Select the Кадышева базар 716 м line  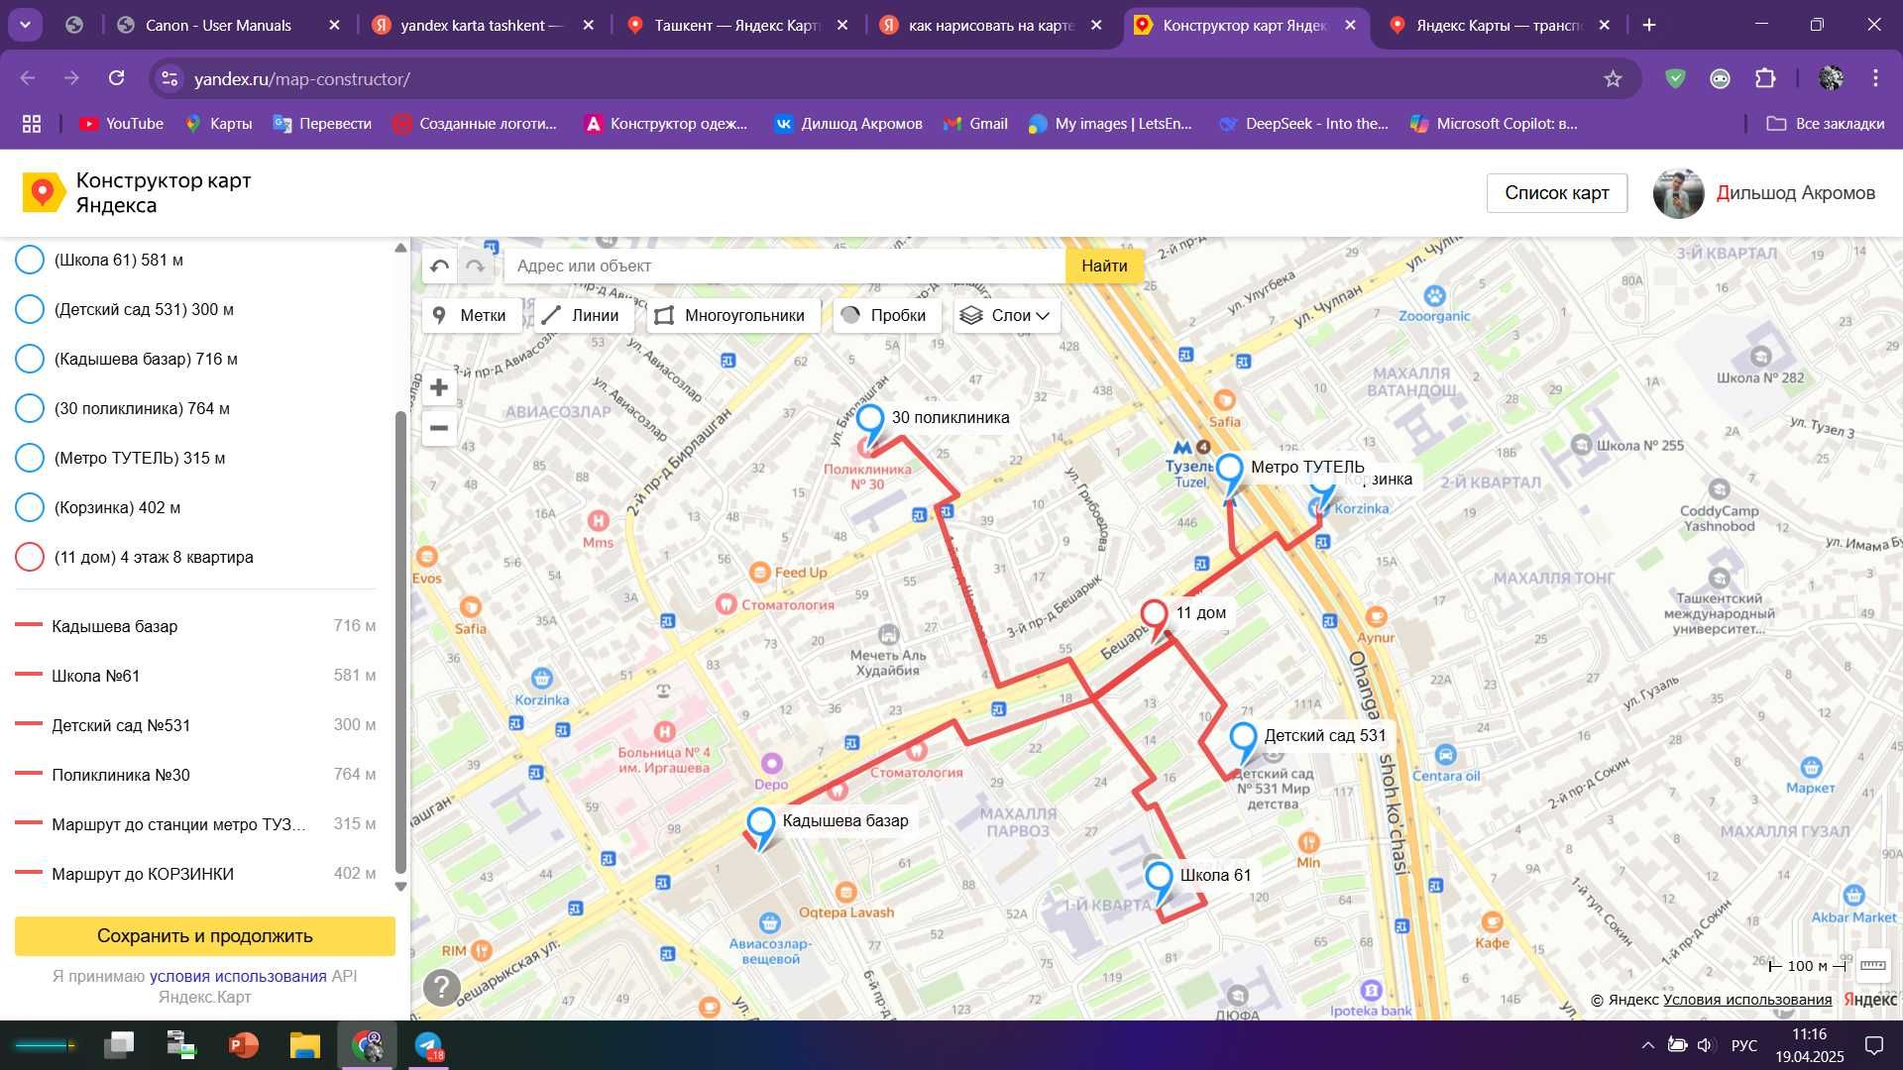pos(195,626)
